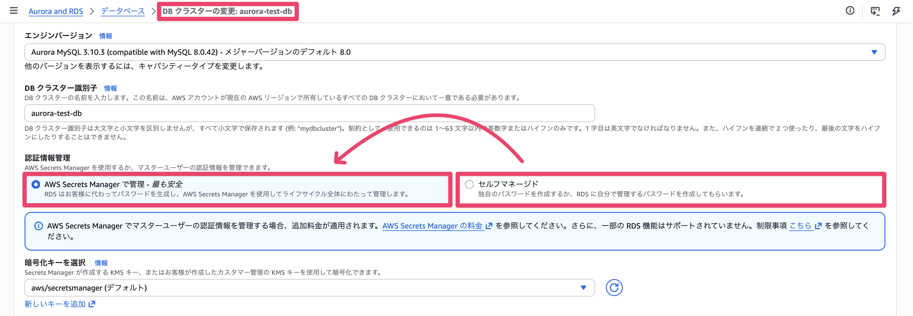913x316 pixels.
Task: Click 新しいキーを追加 link
Action: (x=55, y=304)
